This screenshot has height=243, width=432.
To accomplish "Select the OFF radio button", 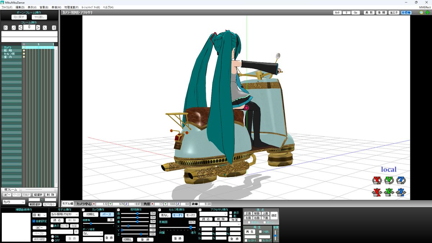I will tap(52, 240).
